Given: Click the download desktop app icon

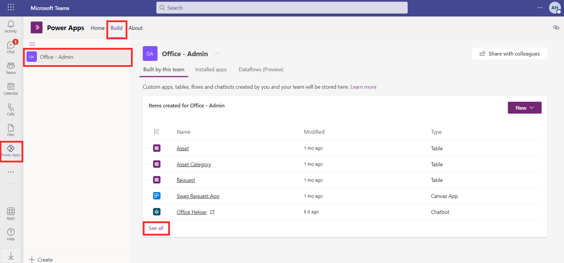Looking at the screenshot, I should tap(11, 256).
